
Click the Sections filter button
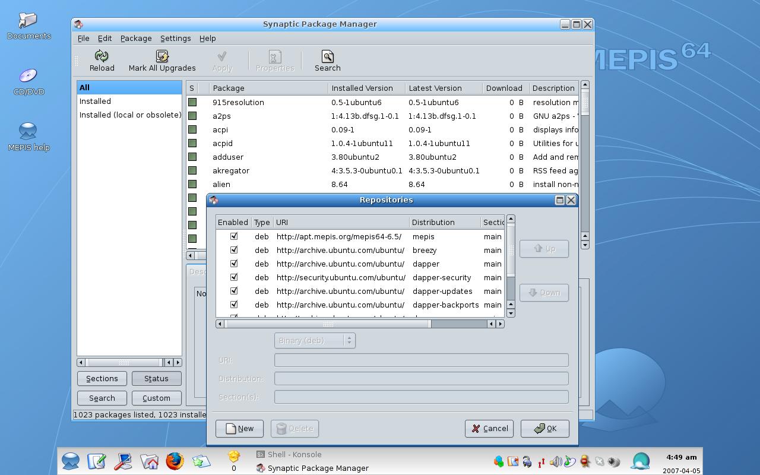[102, 379]
